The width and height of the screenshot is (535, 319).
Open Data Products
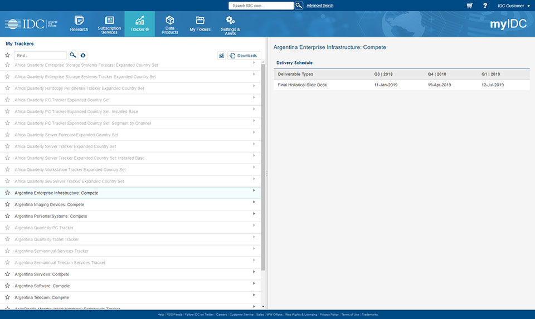tap(169, 24)
